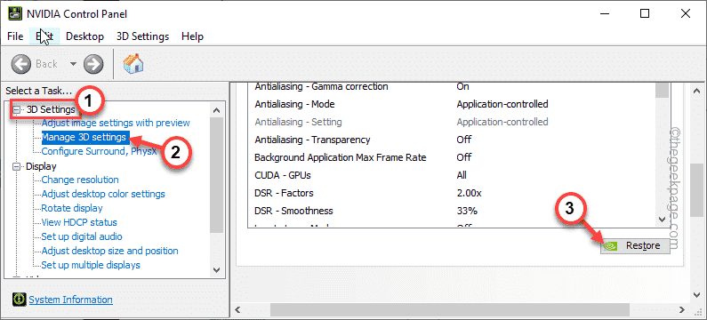Open Change resolution

click(x=80, y=180)
